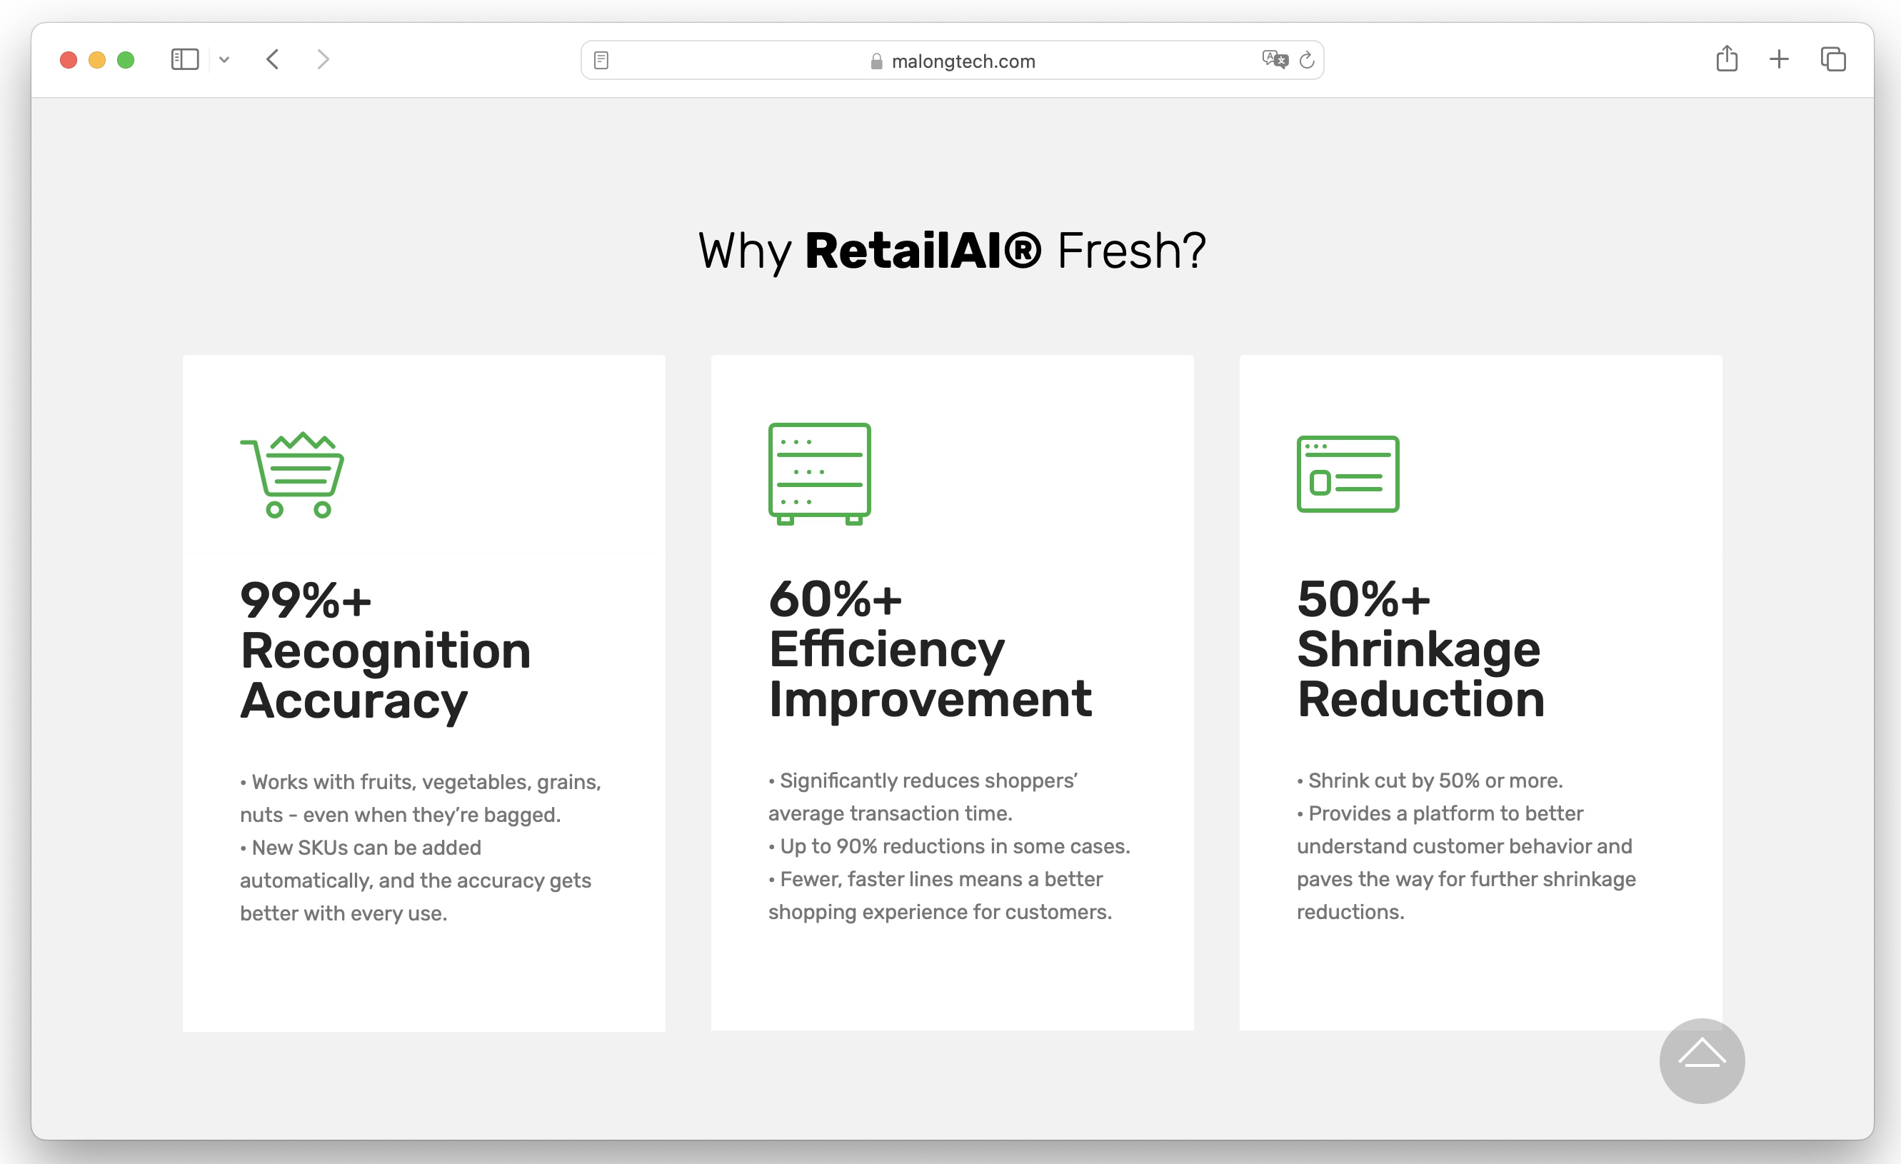
Task: Open the Reader view page icon
Action: point(601,60)
